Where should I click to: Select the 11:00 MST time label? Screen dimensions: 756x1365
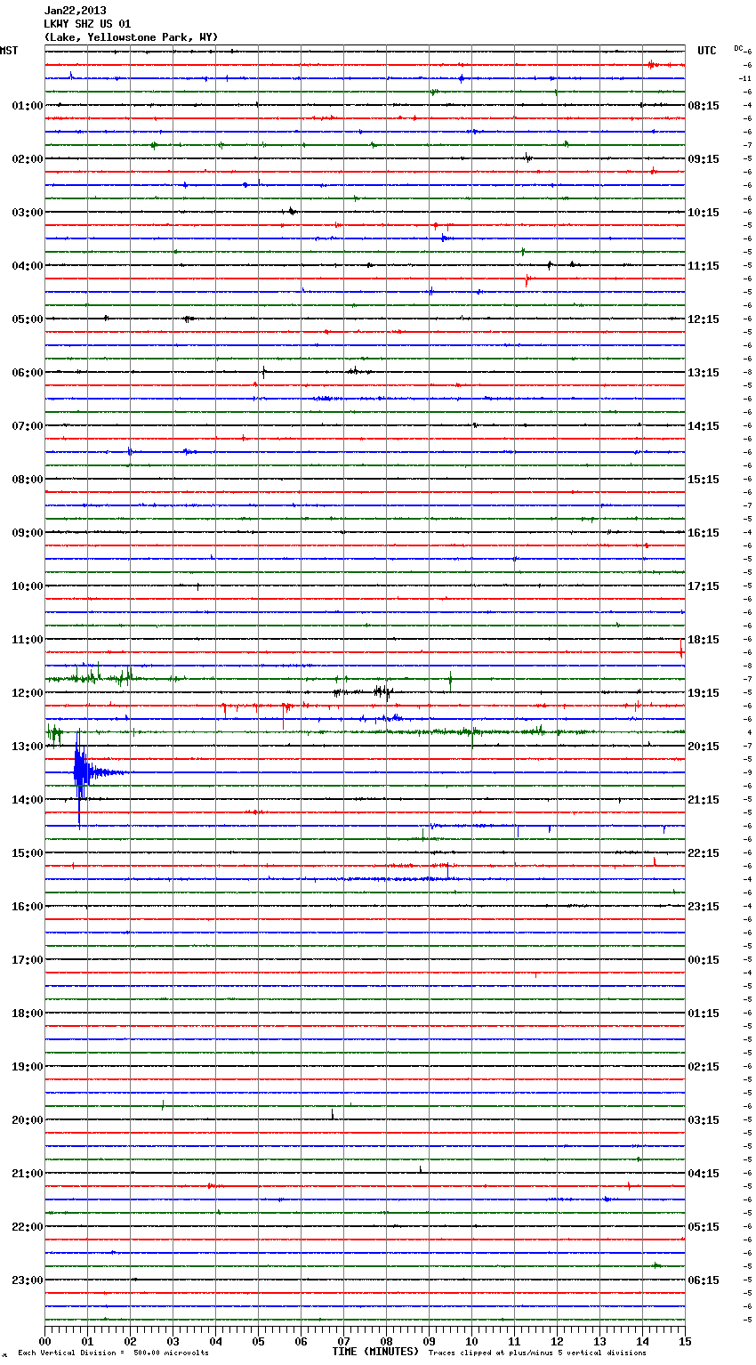point(28,640)
